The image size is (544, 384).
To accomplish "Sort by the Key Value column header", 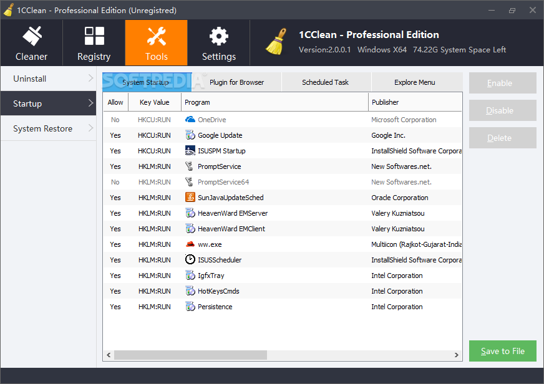I will tap(155, 102).
